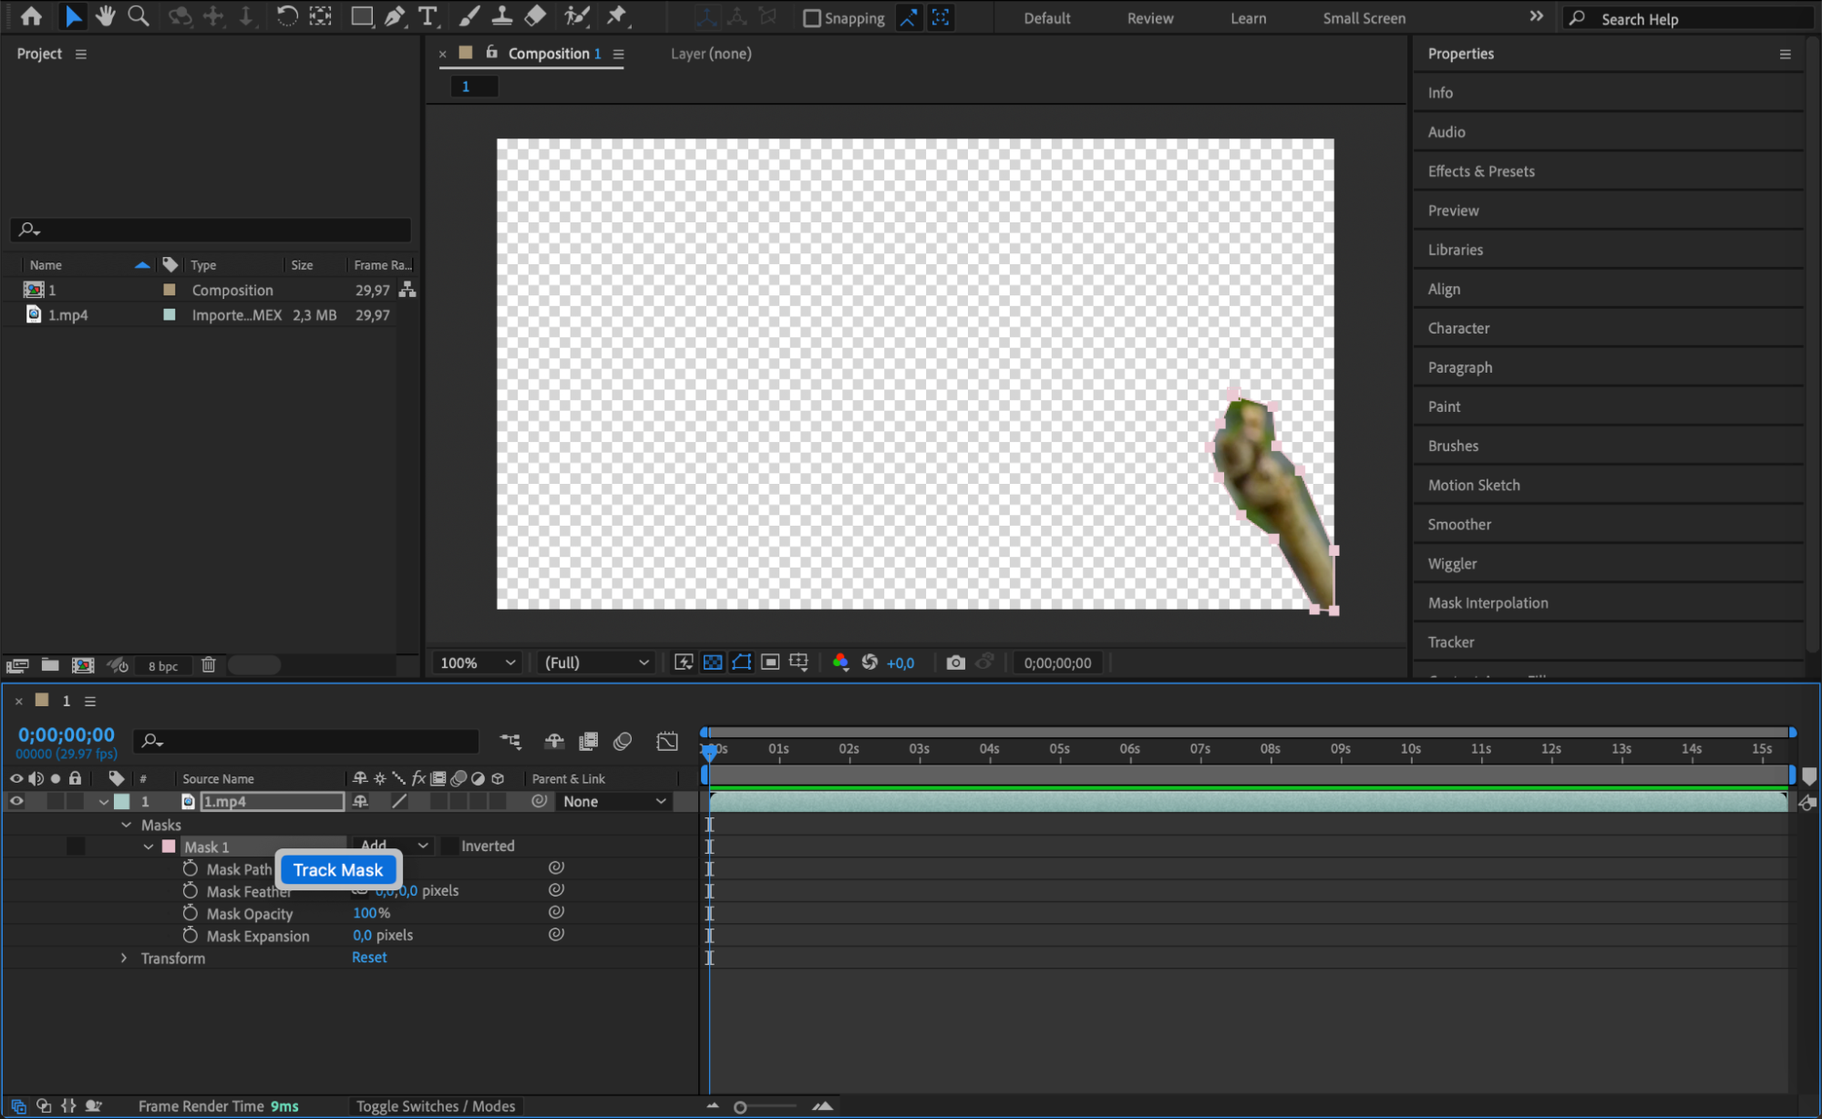Viewport: 1822px width, 1119px height.
Task: Hide the 1.mp4 layer video
Action: (x=16, y=801)
